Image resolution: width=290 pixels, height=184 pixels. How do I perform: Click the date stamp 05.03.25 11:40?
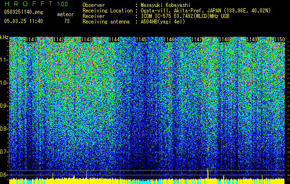[x=24, y=21]
